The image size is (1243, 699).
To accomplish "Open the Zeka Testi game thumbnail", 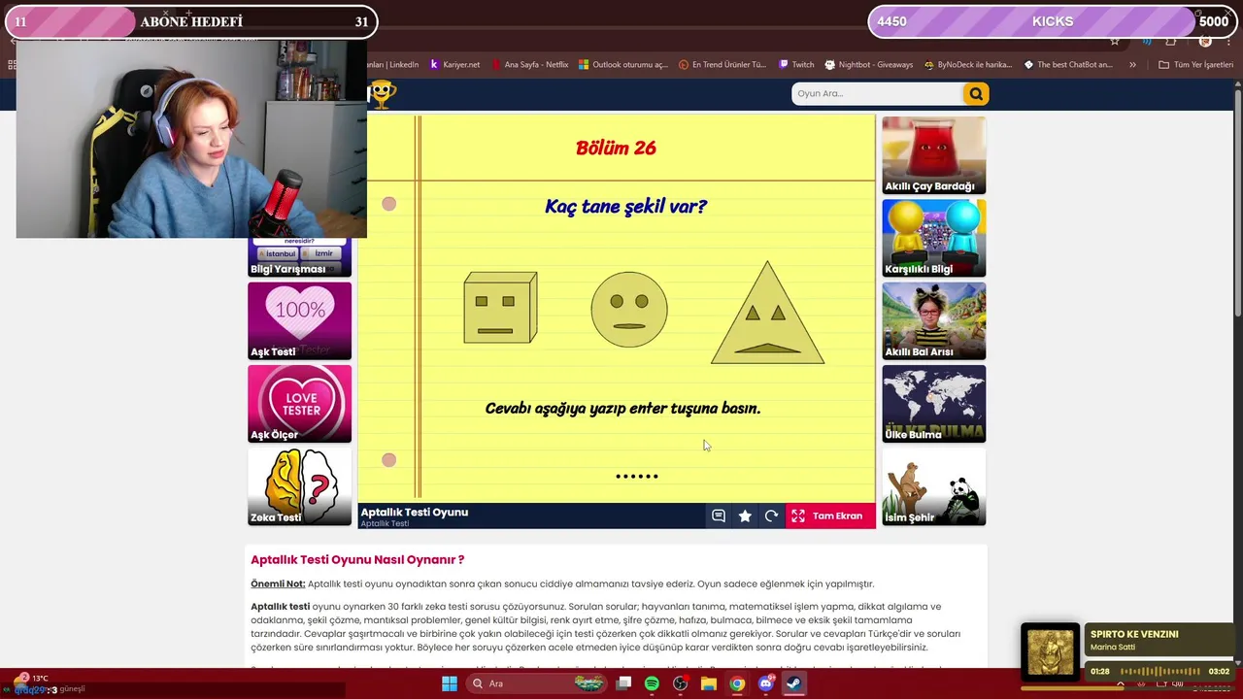I will (x=299, y=486).
